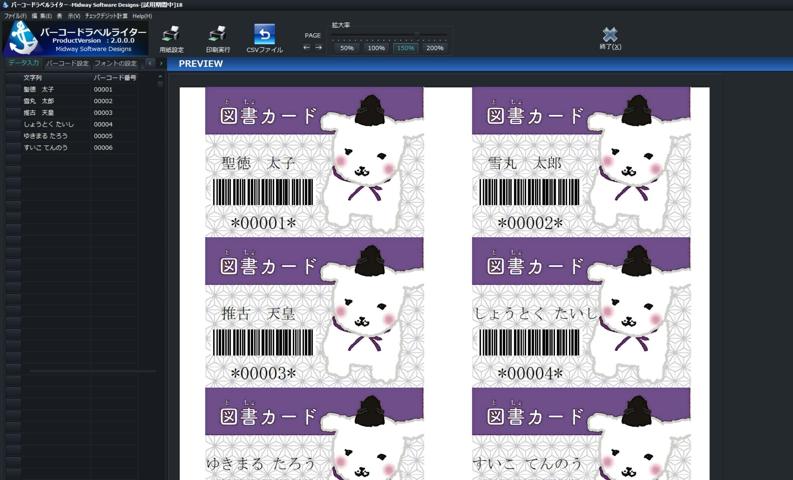The image size is (793, 480).
Task: Click the バーコード番号 column header
Action: [x=115, y=77]
